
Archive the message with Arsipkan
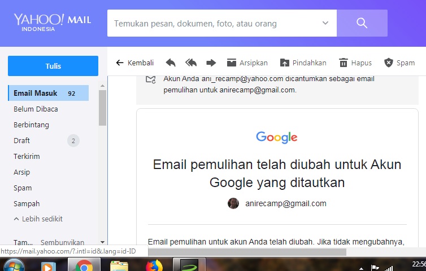pyautogui.click(x=247, y=63)
